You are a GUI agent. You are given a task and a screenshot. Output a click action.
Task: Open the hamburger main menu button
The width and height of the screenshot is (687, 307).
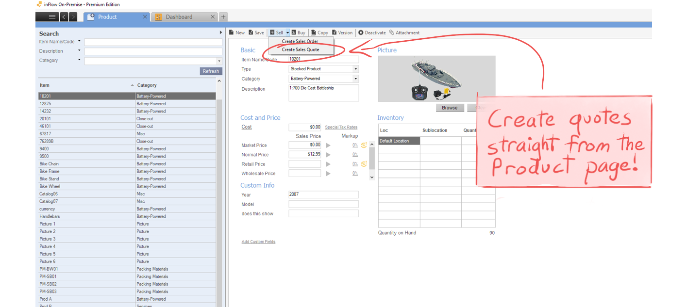tap(48, 17)
